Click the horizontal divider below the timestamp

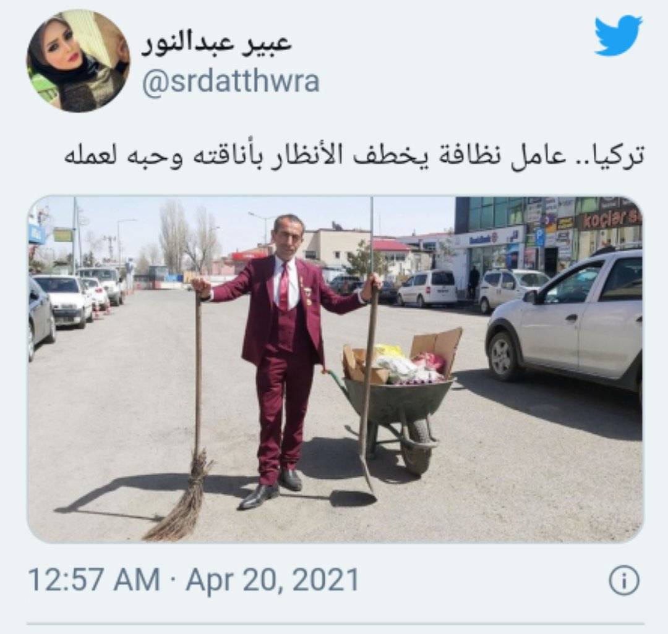coord(335,624)
